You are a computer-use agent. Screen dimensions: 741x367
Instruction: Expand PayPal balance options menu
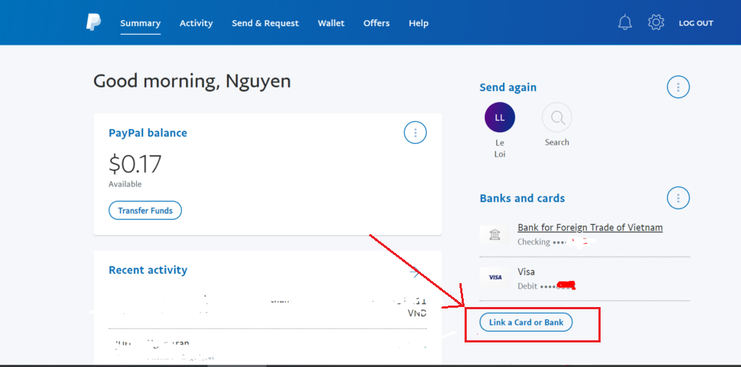coord(415,133)
